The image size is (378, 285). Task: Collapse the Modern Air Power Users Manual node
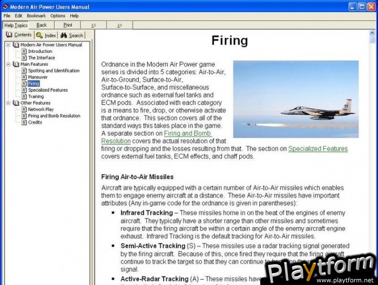tap(9, 45)
